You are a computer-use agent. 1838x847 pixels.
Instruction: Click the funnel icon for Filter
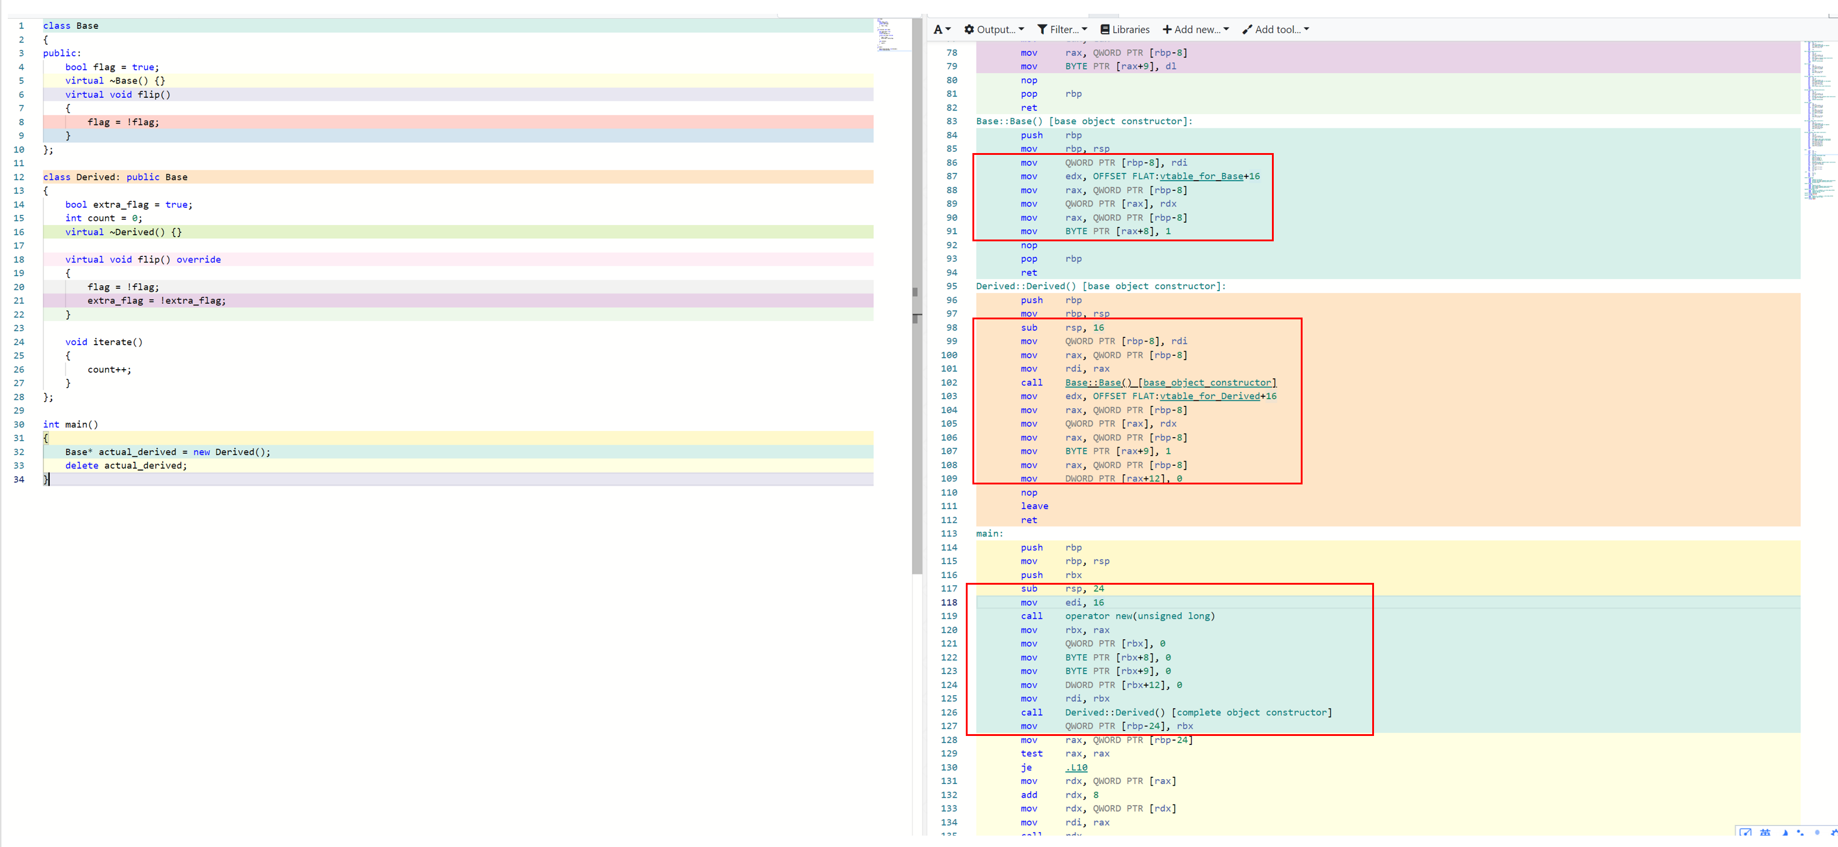[1041, 29]
